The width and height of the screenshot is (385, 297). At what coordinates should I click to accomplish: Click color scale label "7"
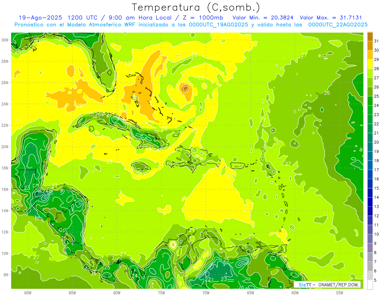pyautogui.click(x=375, y=262)
